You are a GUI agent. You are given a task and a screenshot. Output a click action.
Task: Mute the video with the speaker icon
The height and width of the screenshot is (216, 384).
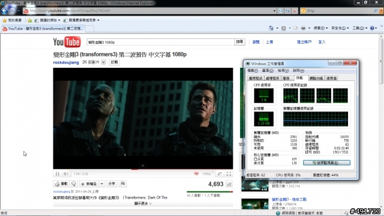(x=65, y=173)
